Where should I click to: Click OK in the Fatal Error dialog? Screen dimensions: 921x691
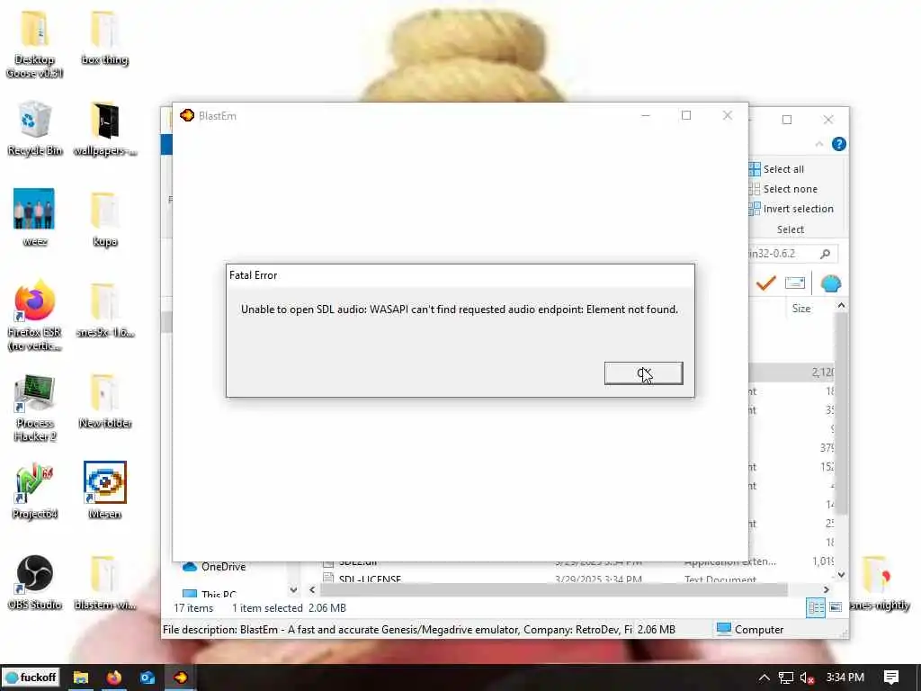click(643, 373)
